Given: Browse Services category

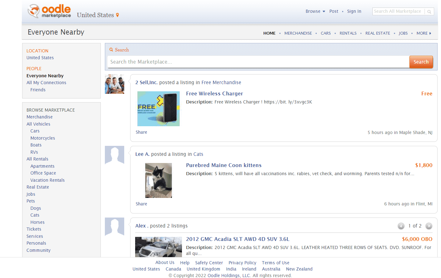Looking at the screenshot, I should 35,236.
